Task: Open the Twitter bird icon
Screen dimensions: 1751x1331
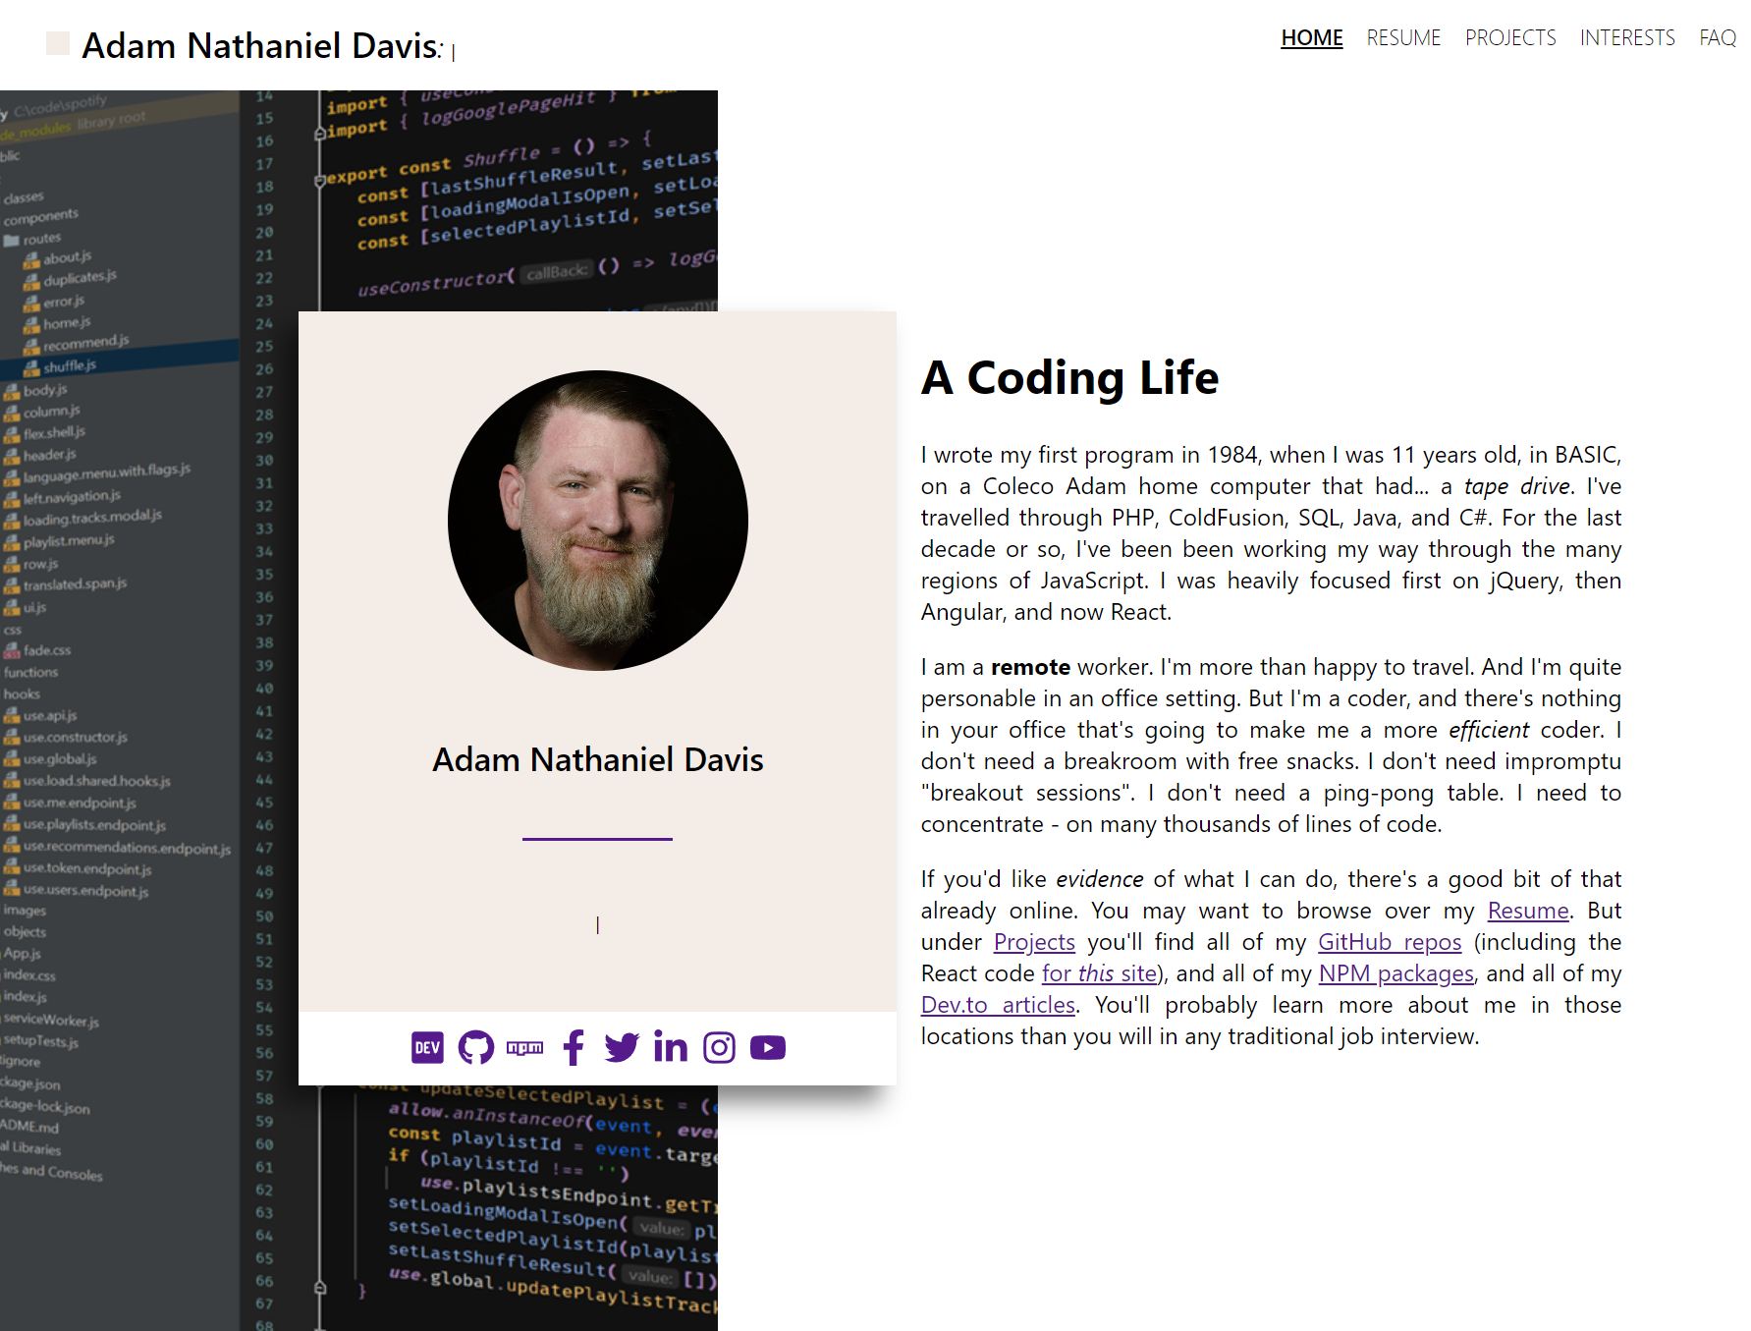Action: [x=622, y=1048]
